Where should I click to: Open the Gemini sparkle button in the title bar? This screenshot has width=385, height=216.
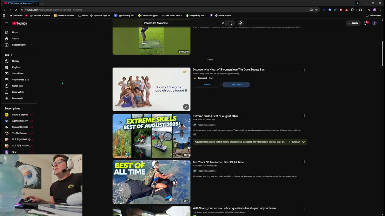pyautogui.click(x=357, y=3)
